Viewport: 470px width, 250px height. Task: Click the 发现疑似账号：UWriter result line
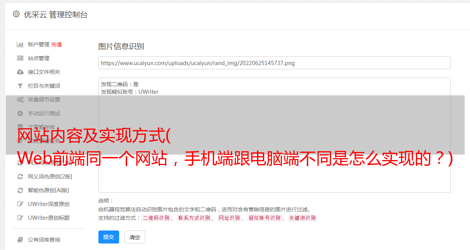[x=130, y=92]
